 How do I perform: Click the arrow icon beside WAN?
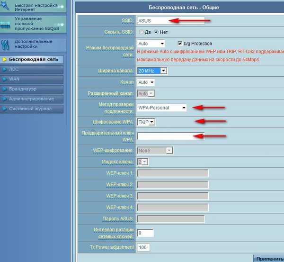tap(5, 79)
